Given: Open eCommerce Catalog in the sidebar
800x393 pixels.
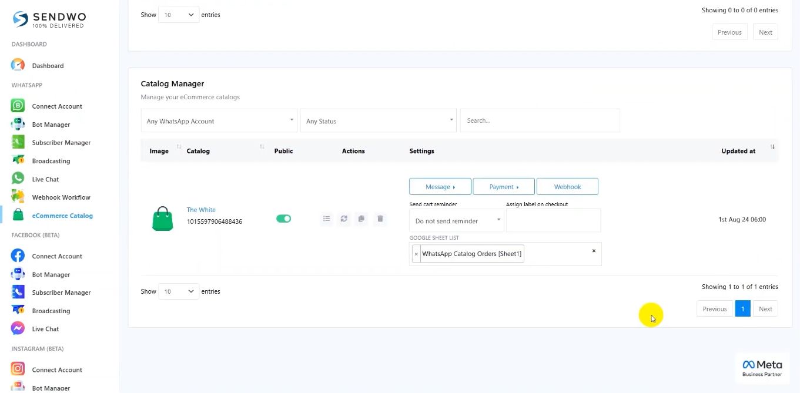Looking at the screenshot, I should click(62, 216).
